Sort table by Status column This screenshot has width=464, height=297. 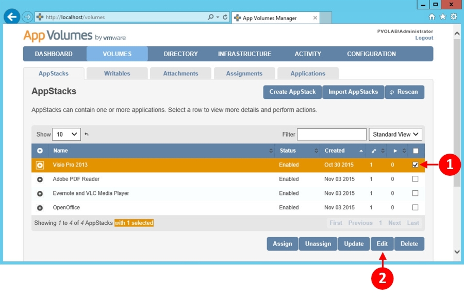(x=297, y=151)
